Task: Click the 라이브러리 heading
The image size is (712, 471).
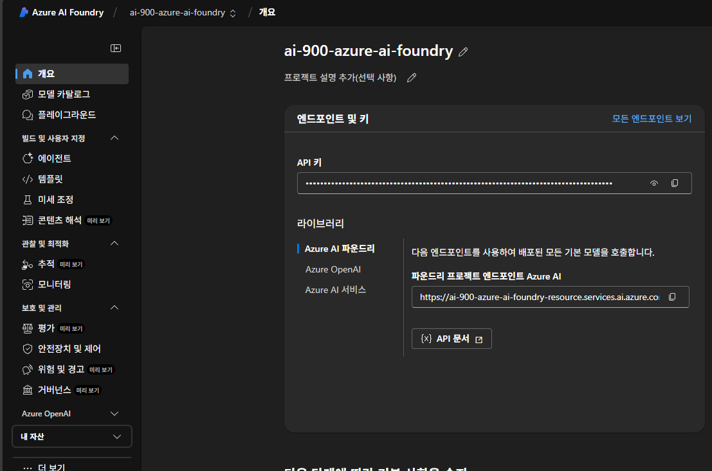Action: coord(320,223)
